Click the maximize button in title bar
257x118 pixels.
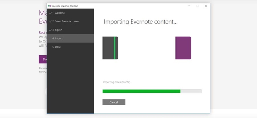[197, 6]
